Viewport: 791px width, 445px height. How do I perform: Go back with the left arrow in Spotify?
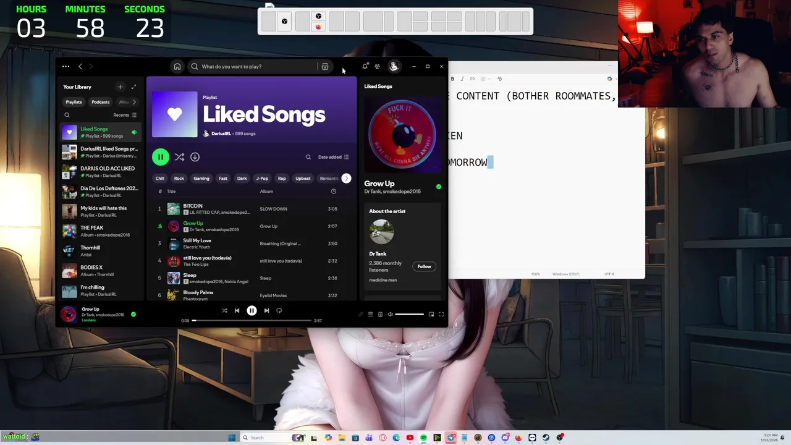point(80,66)
